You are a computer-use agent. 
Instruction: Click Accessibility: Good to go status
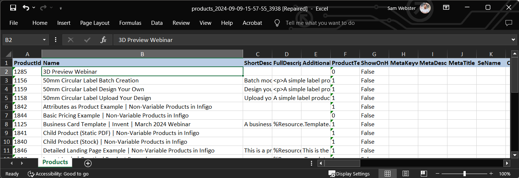tap(58, 174)
